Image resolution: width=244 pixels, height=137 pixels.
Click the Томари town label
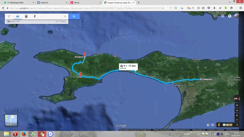(x=115, y=56)
